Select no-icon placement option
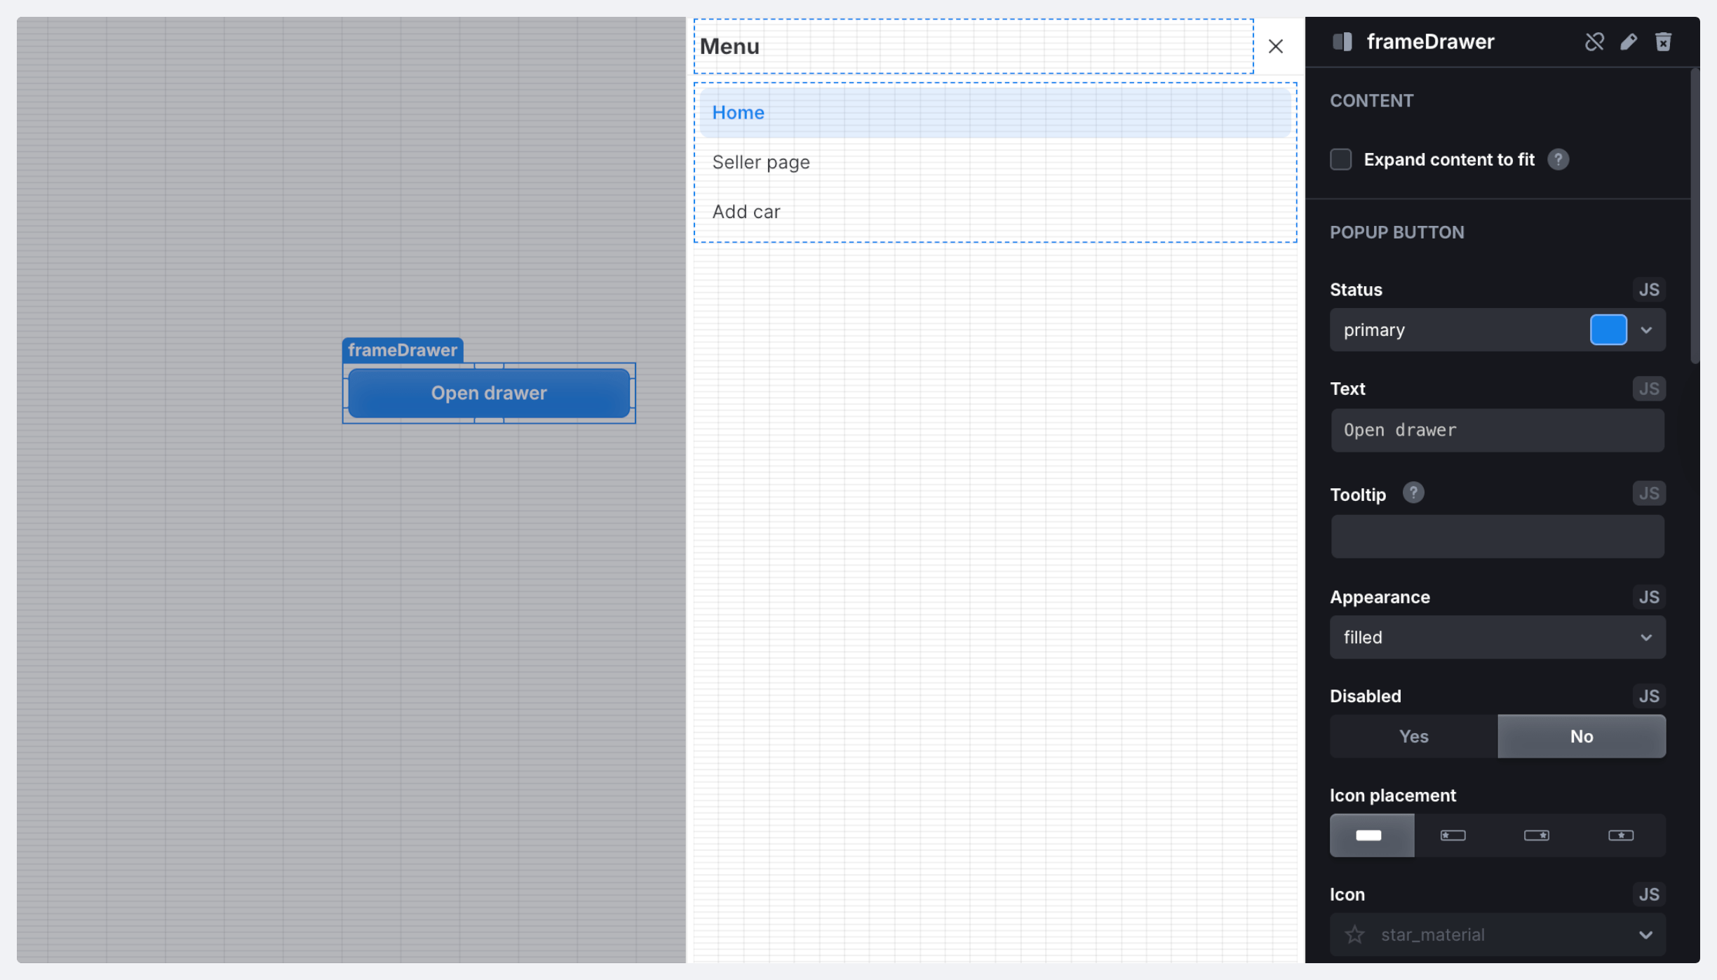The width and height of the screenshot is (1717, 980). pyautogui.click(x=1371, y=835)
